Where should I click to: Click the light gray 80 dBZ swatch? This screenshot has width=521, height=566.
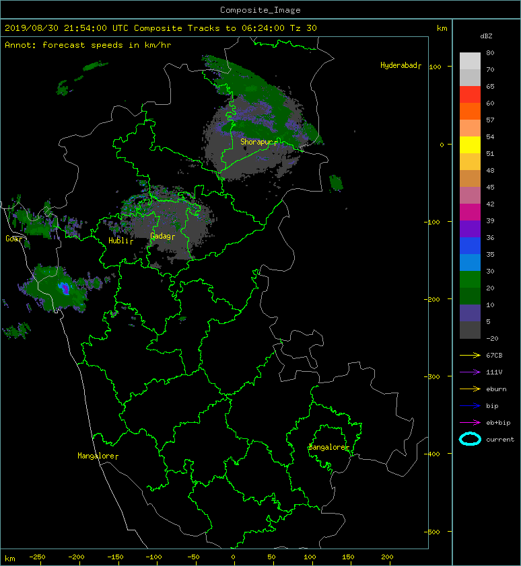pos(470,61)
